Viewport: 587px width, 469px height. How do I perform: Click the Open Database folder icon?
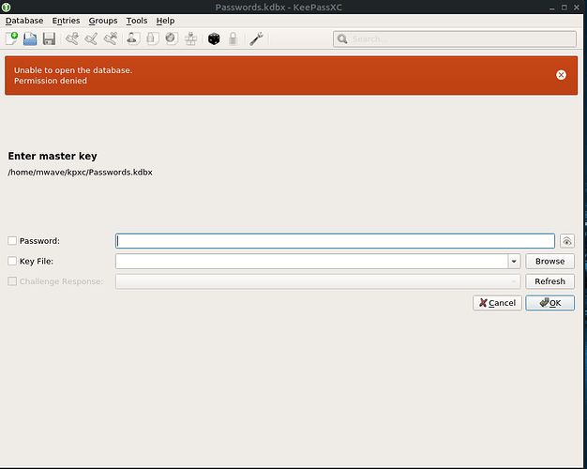coord(30,38)
